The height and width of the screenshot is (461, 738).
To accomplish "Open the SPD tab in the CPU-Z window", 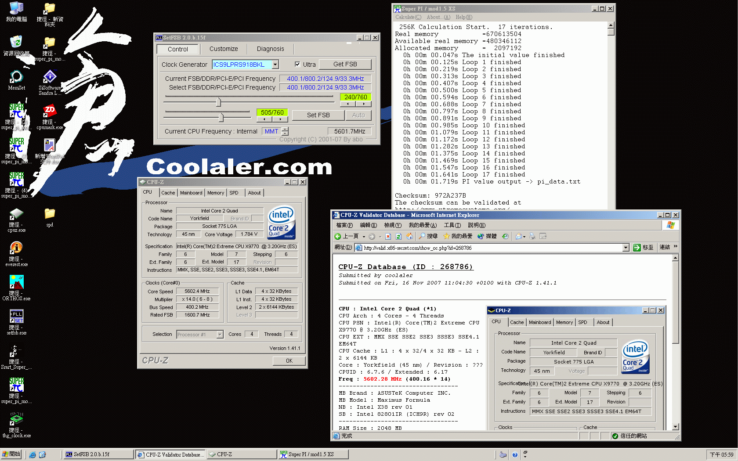I will pos(234,193).
